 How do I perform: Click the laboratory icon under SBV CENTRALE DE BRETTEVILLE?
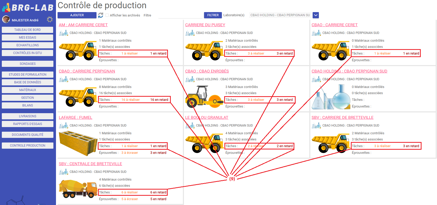63,172
